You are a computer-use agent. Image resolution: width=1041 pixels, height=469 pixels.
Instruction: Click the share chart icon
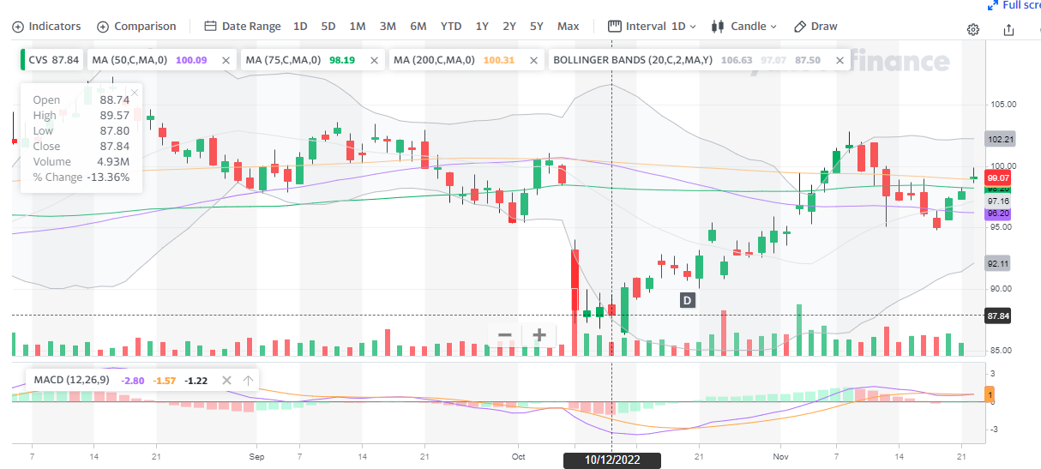pos(1008,30)
